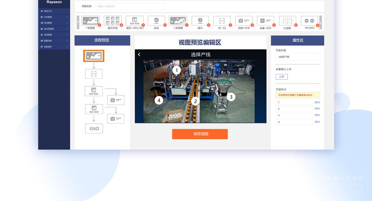Select the upper camera-text branch node

pos(115,100)
